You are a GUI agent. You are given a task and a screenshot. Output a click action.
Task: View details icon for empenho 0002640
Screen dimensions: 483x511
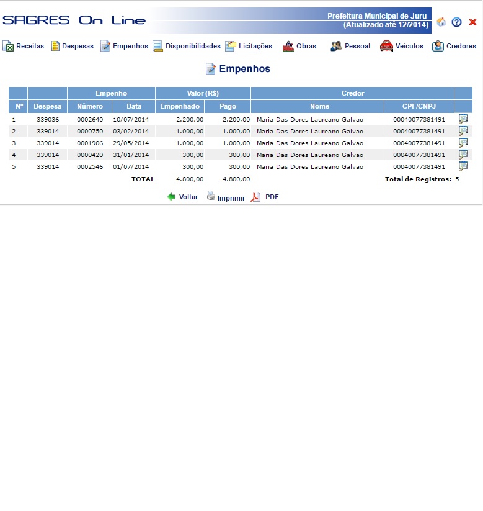[463, 119]
